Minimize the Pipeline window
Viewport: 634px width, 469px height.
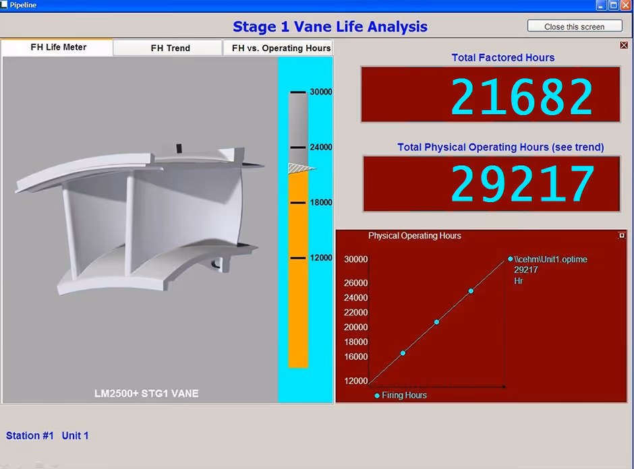tap(601, 5)
